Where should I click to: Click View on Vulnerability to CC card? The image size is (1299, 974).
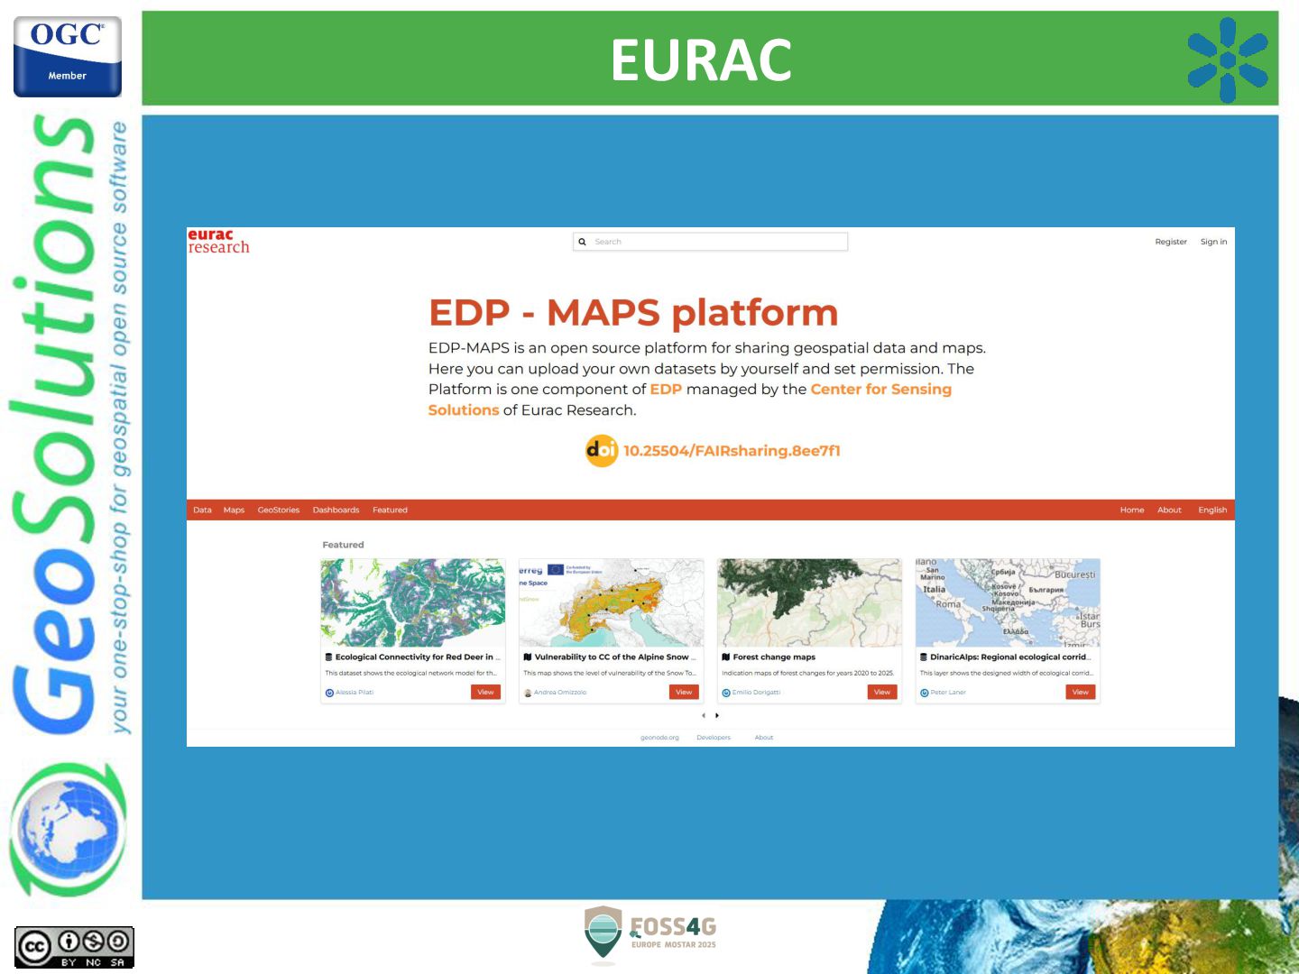(x=684, y=692)
